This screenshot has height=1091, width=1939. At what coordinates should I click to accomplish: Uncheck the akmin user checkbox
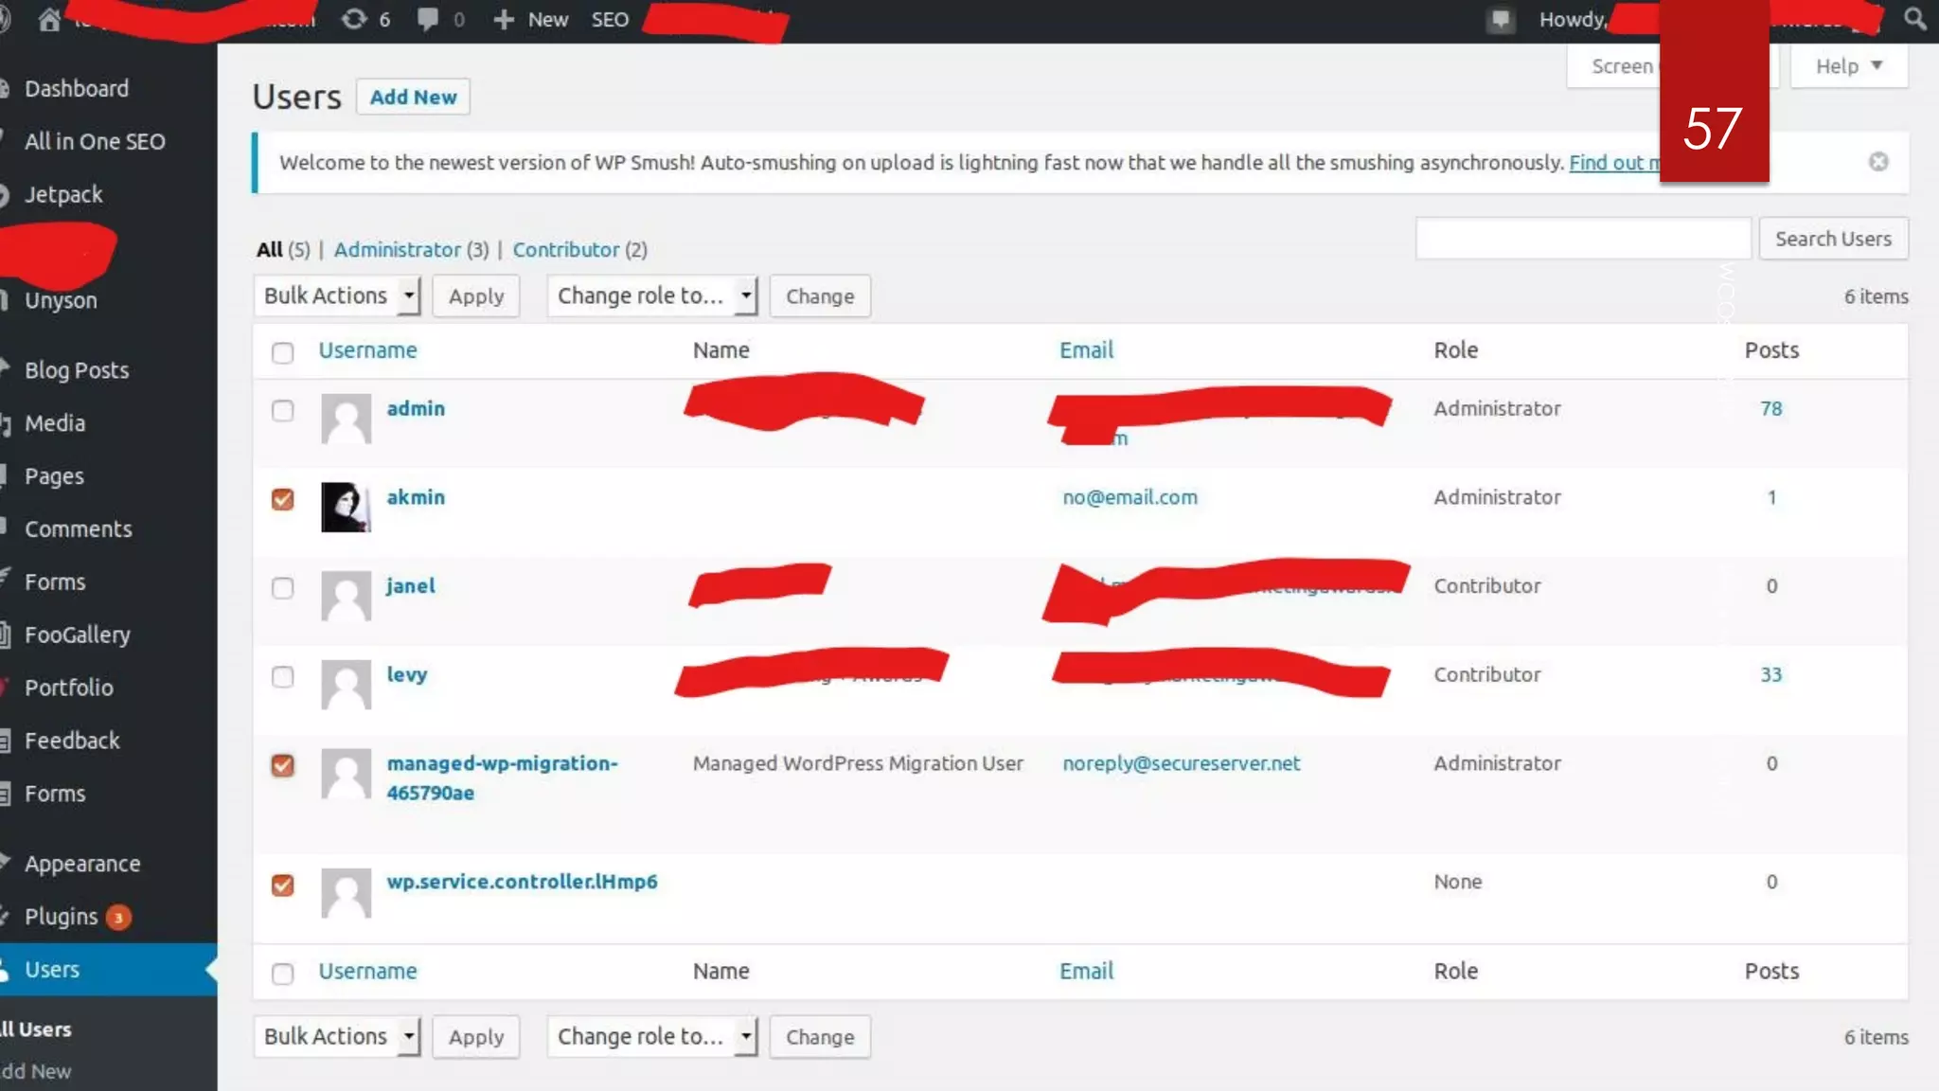282,499
